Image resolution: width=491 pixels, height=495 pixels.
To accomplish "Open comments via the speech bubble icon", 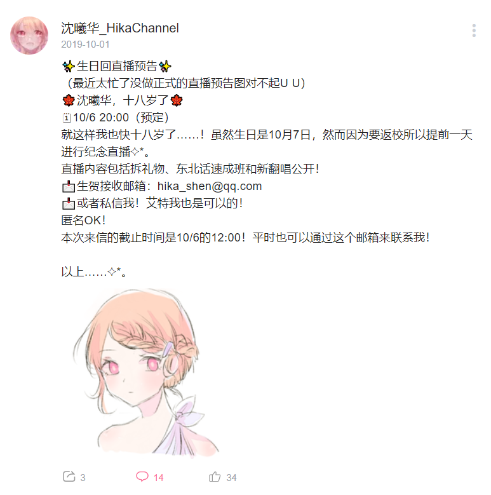I will click(142, 477).
